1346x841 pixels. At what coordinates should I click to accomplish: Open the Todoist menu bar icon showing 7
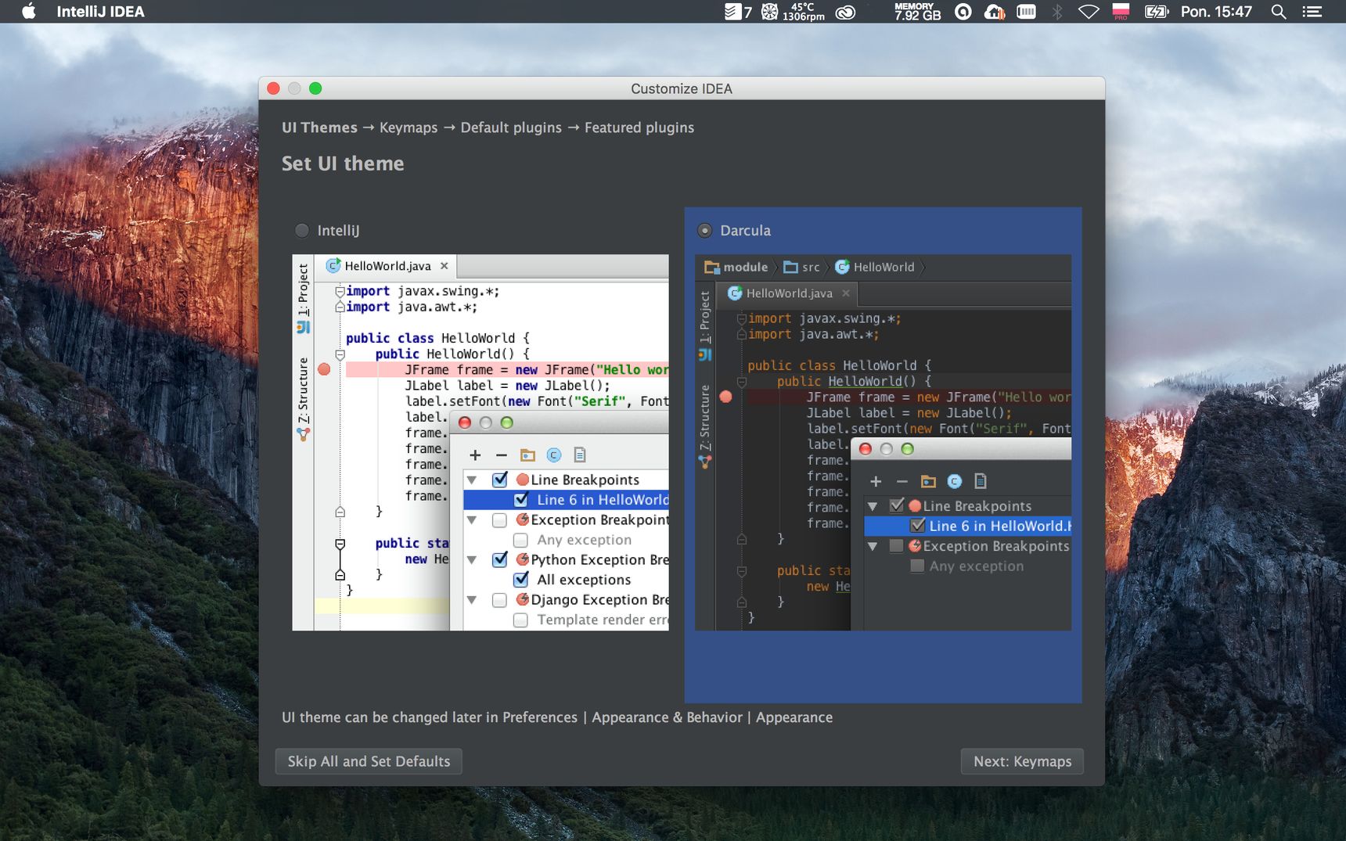click(738, 12)
